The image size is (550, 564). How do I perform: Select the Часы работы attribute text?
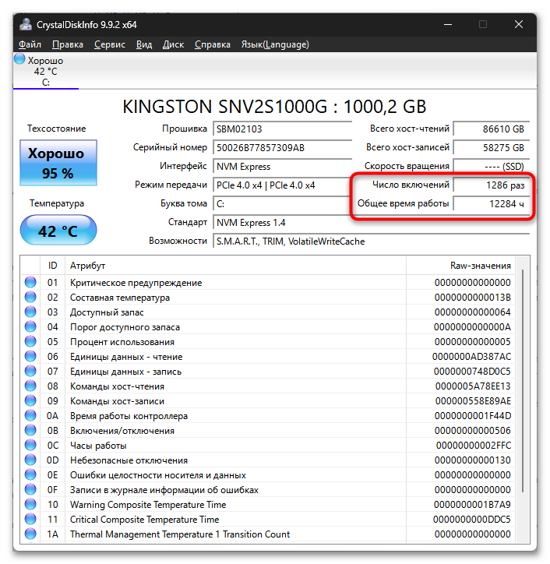[x=98, y=446]
